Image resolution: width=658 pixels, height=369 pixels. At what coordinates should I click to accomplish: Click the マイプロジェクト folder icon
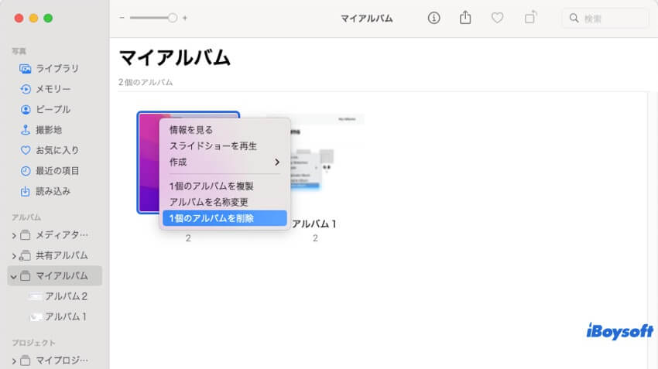coord(26,360)
